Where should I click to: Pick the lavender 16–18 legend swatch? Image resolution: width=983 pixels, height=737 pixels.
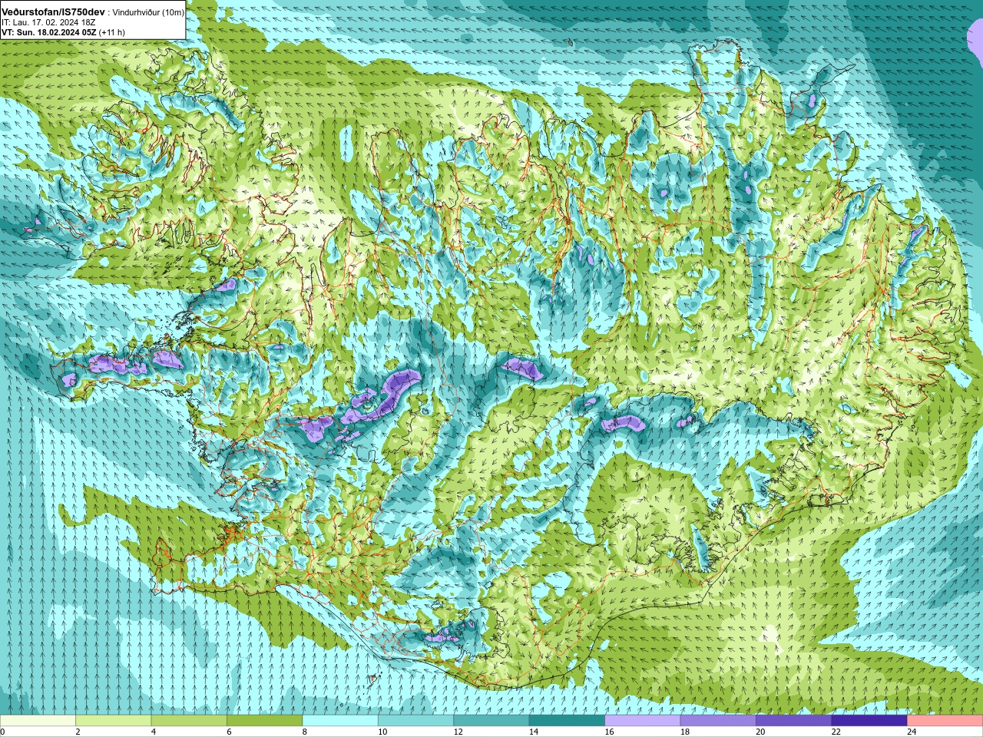(643, 721)
